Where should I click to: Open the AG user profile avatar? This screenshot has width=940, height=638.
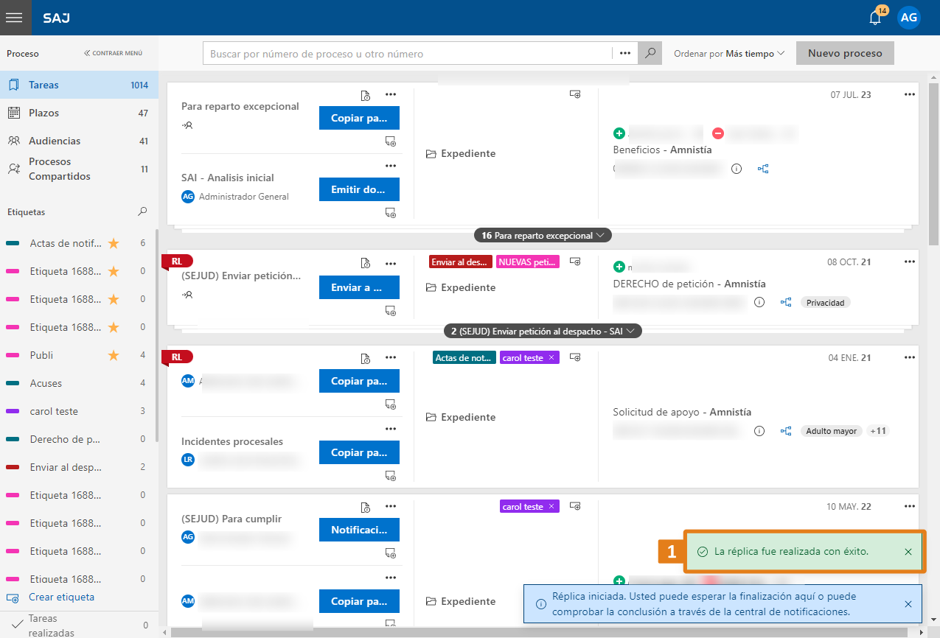coord(909,18)
